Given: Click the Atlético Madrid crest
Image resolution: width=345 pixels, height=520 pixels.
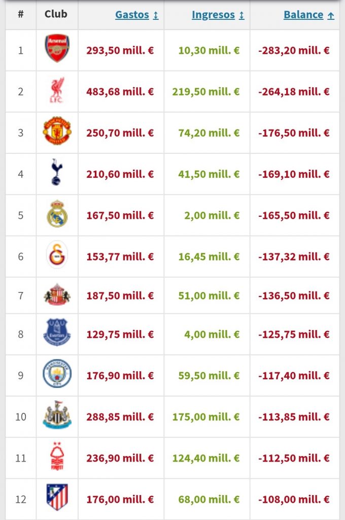Looking at the screenshot, I should [57, 498].
